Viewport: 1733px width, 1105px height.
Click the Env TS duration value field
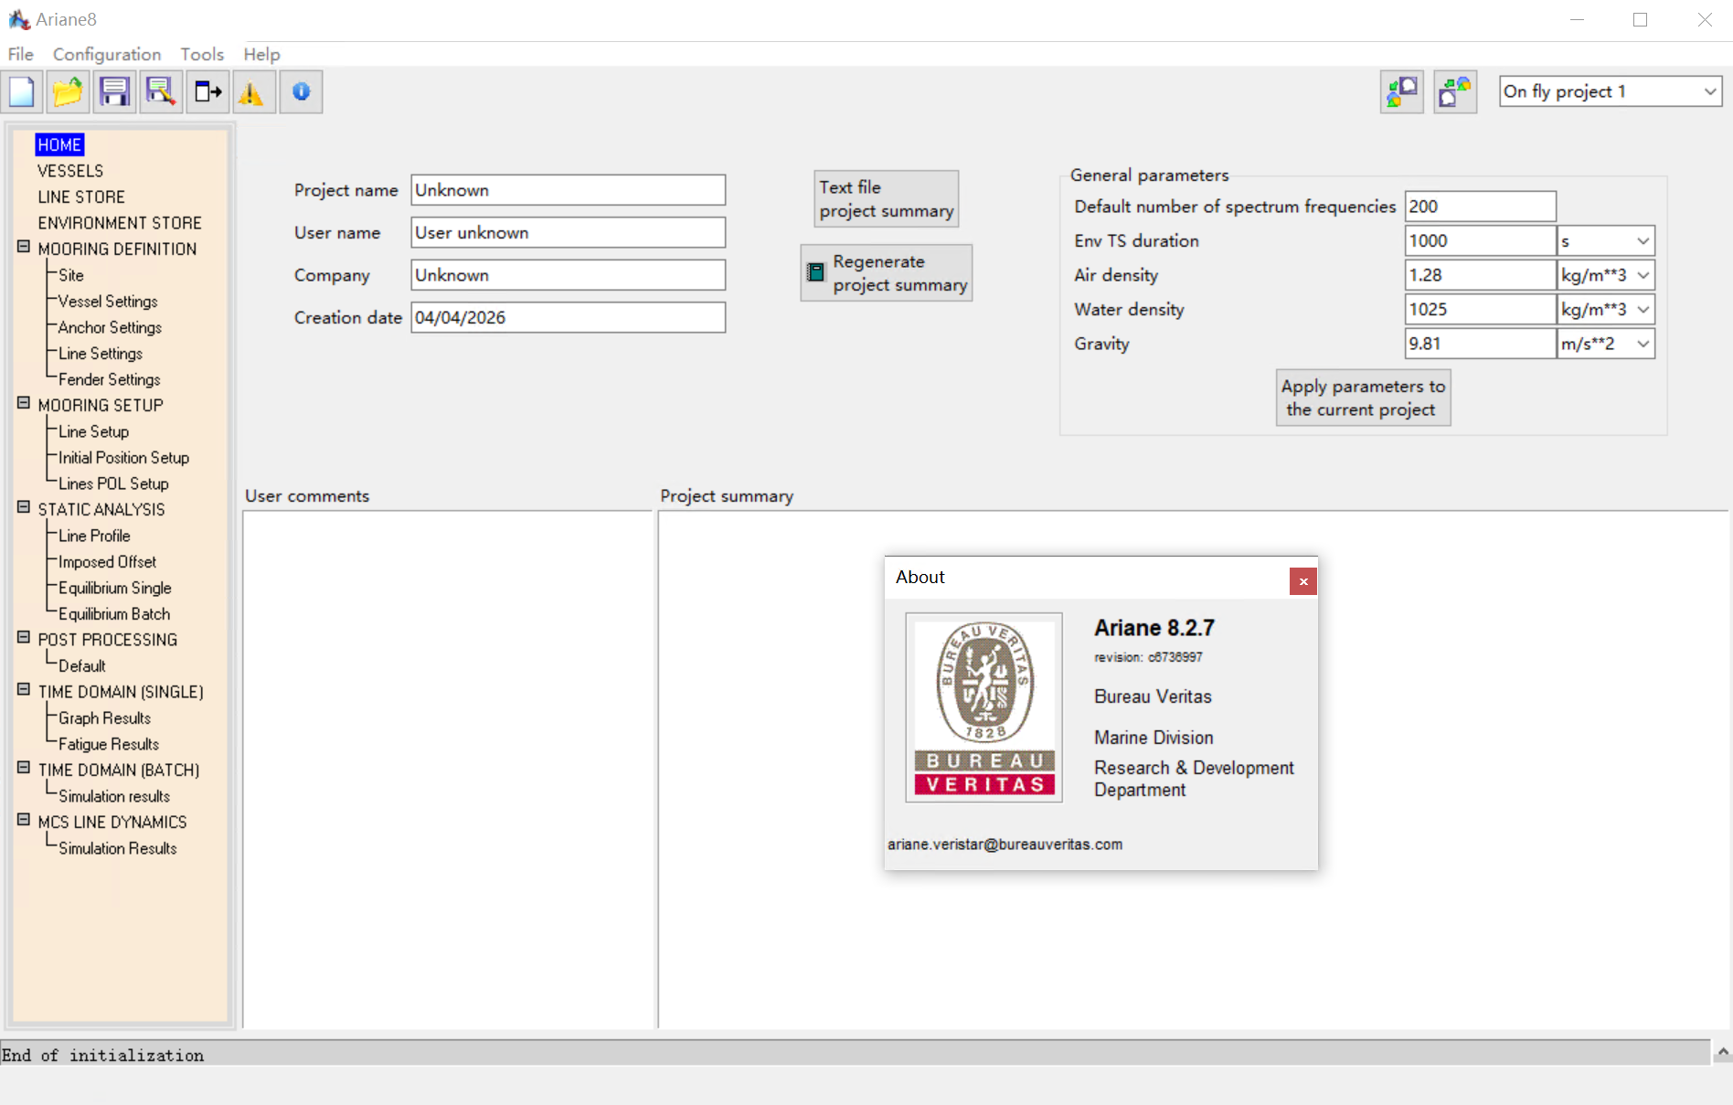[x=1481, y=241]
